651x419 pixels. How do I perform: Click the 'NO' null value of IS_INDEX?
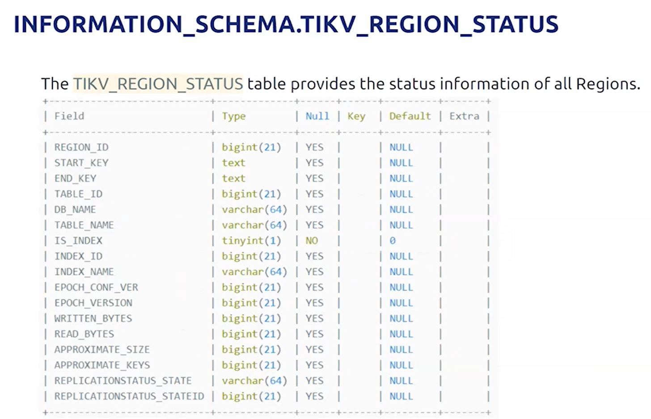[312, 241]
